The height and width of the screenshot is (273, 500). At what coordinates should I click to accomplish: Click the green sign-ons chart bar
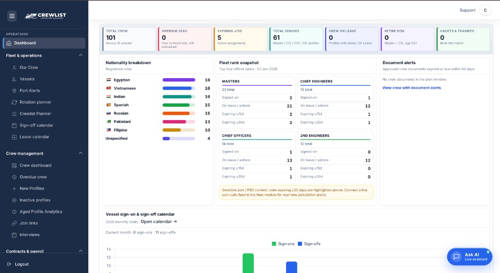tap(248, 263)
